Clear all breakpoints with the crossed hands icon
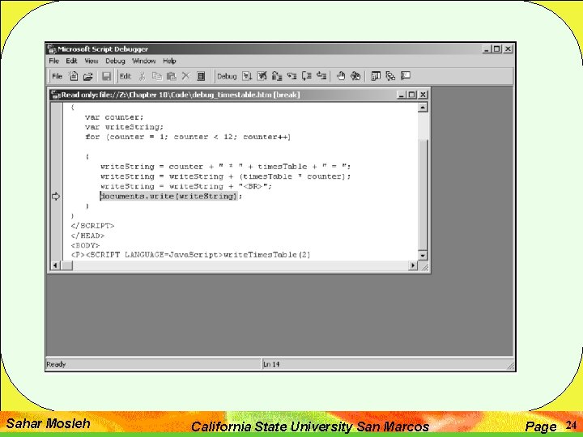The height and width of the screenshot is (437, 583). pyautogui.click(x=355, y=76)
